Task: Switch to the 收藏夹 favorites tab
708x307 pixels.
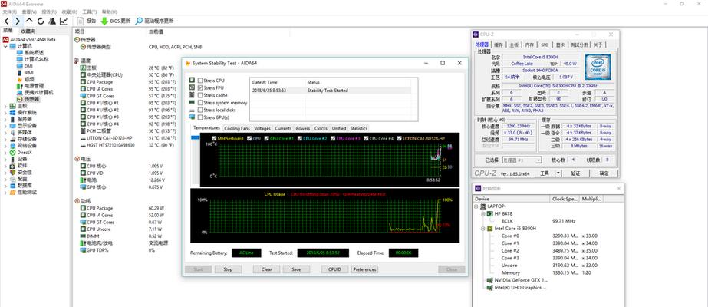Action: [28, 31]
